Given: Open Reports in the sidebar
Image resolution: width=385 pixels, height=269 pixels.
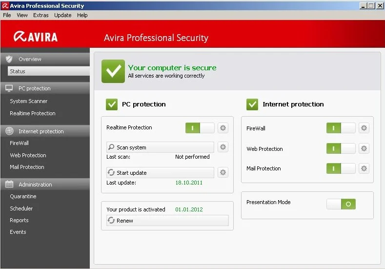Looking at the screenshot, I should pos(19,220).
